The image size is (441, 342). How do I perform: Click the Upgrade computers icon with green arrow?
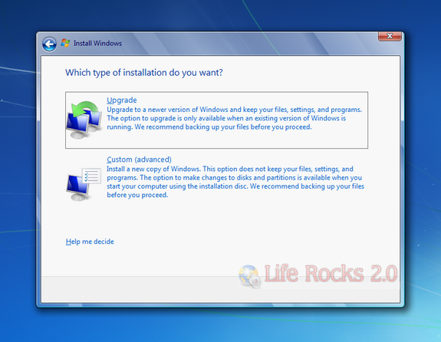point(84,120)
